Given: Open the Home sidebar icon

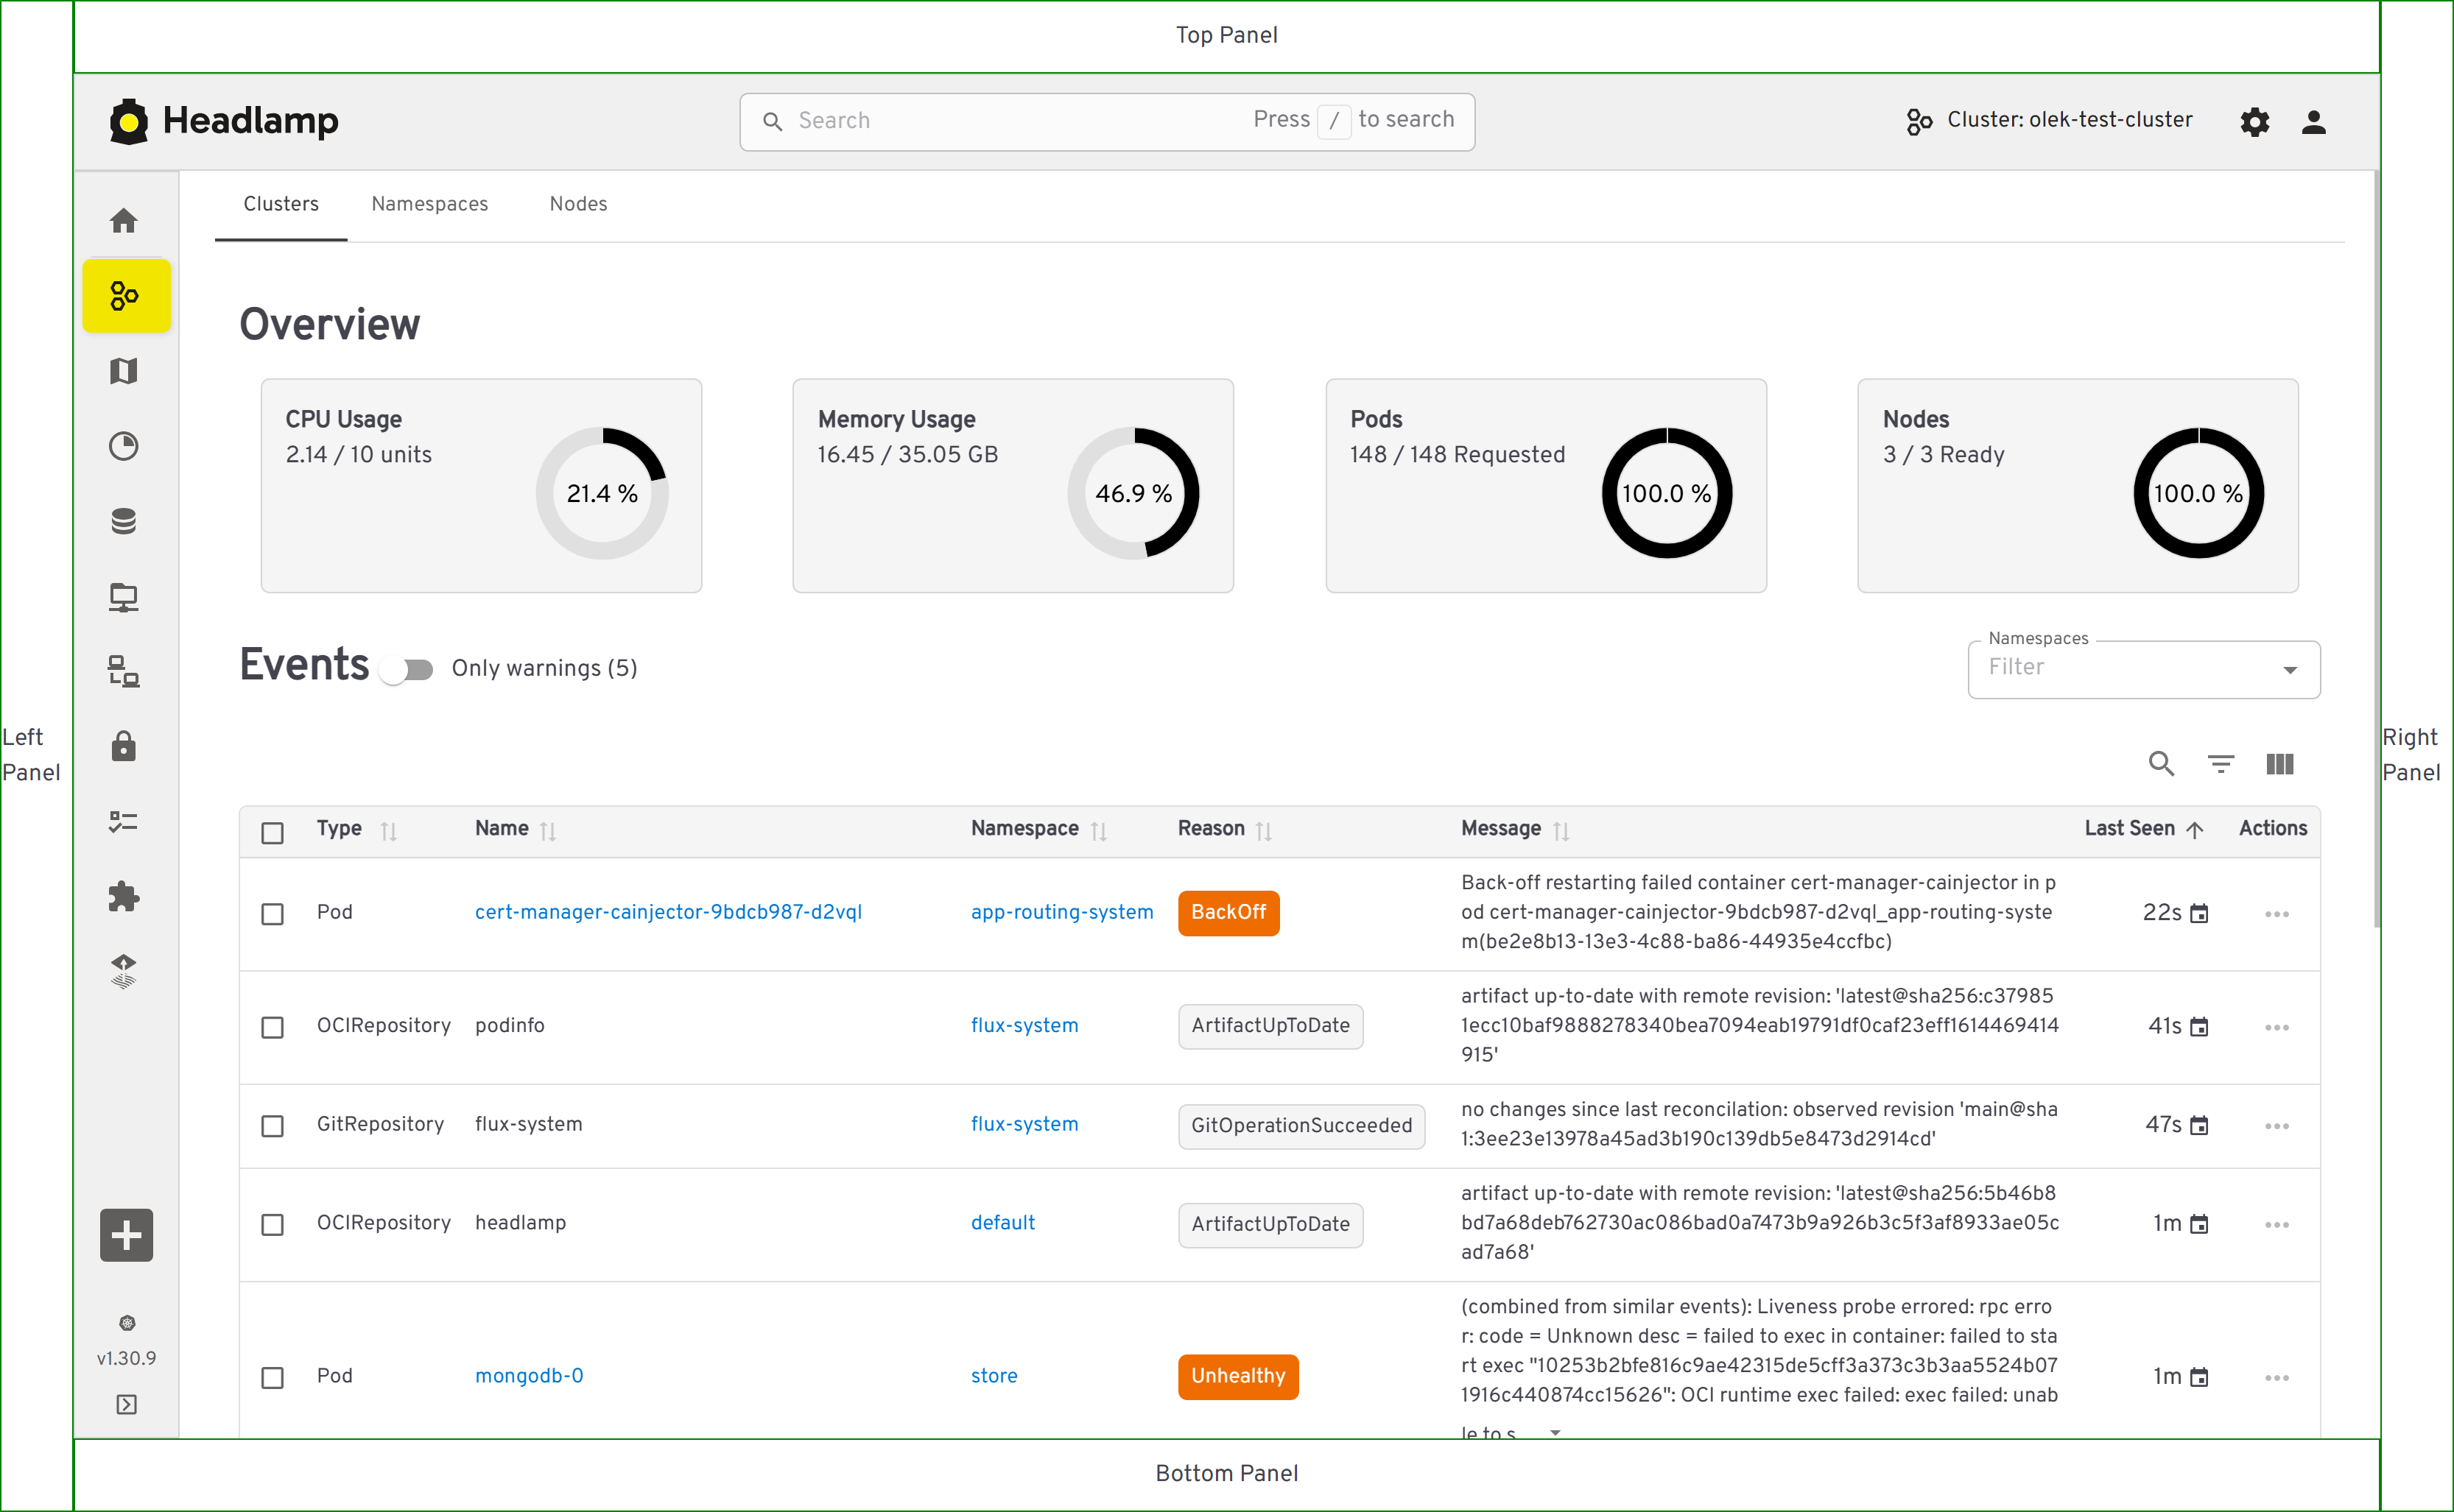Looking at the screenshot, I should tap(124, 221).
